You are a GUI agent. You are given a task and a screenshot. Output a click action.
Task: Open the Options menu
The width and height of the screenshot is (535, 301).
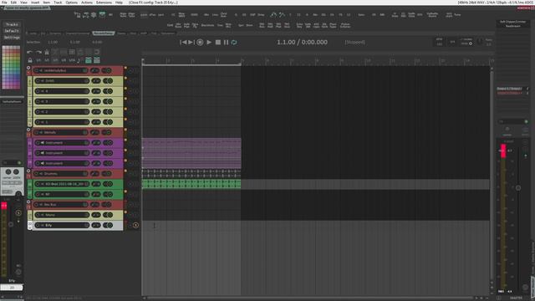pyautogui.click(x=71, y=3)
